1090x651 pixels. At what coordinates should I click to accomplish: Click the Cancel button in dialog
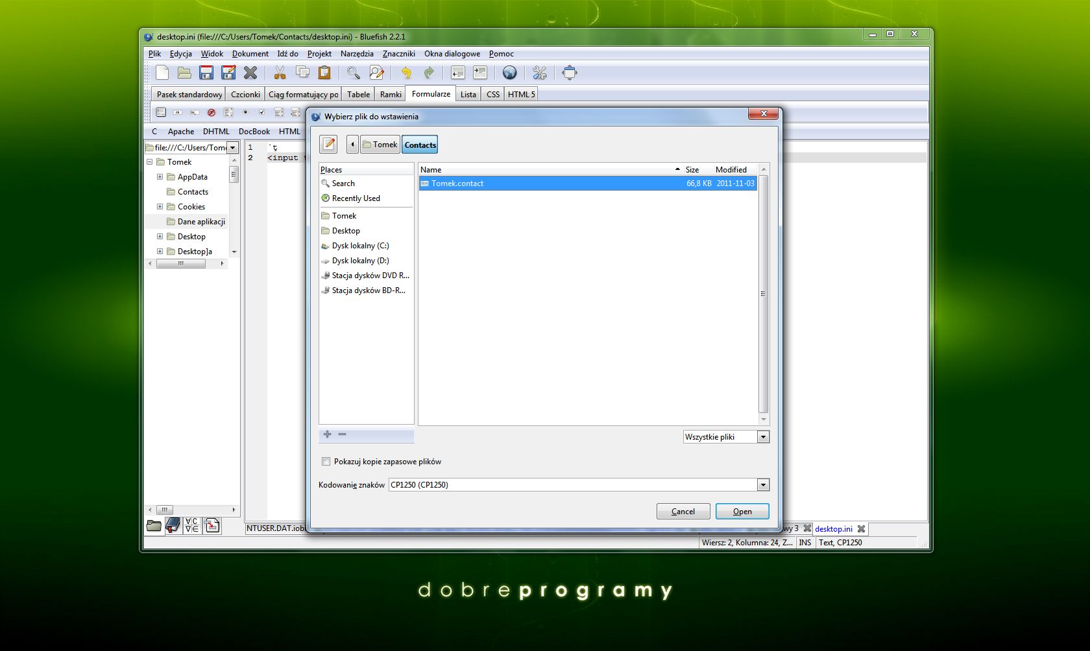click(x=683, y=512)
